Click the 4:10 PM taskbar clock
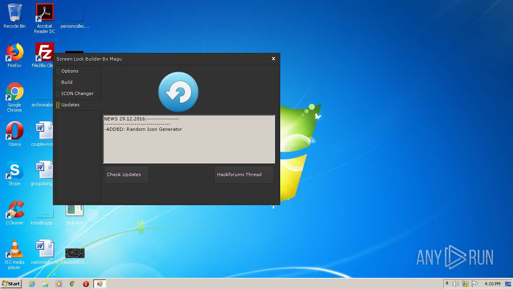Viewport: 513px width, 289px height. click(493, 284)
